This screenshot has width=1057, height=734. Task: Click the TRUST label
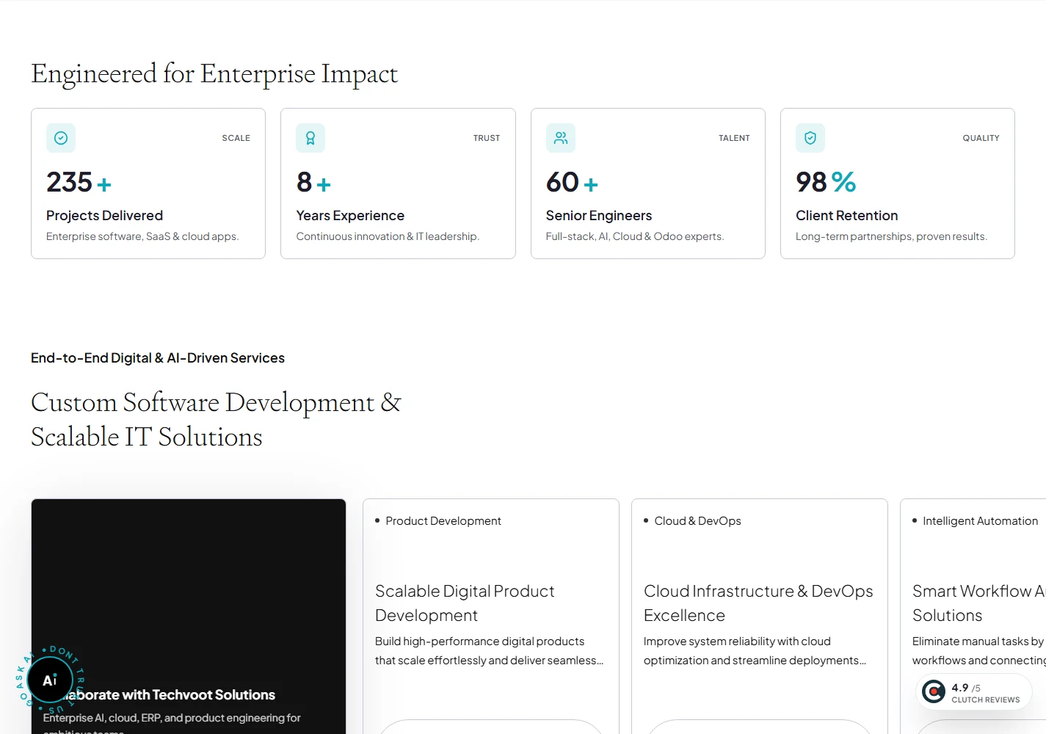tap(487, 138)
